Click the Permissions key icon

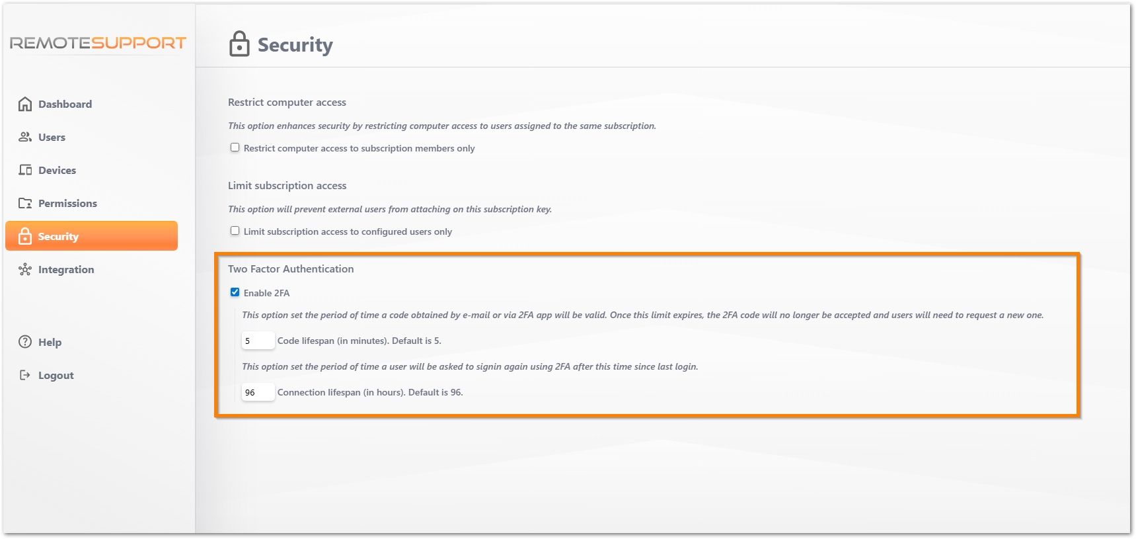[24, 203]
